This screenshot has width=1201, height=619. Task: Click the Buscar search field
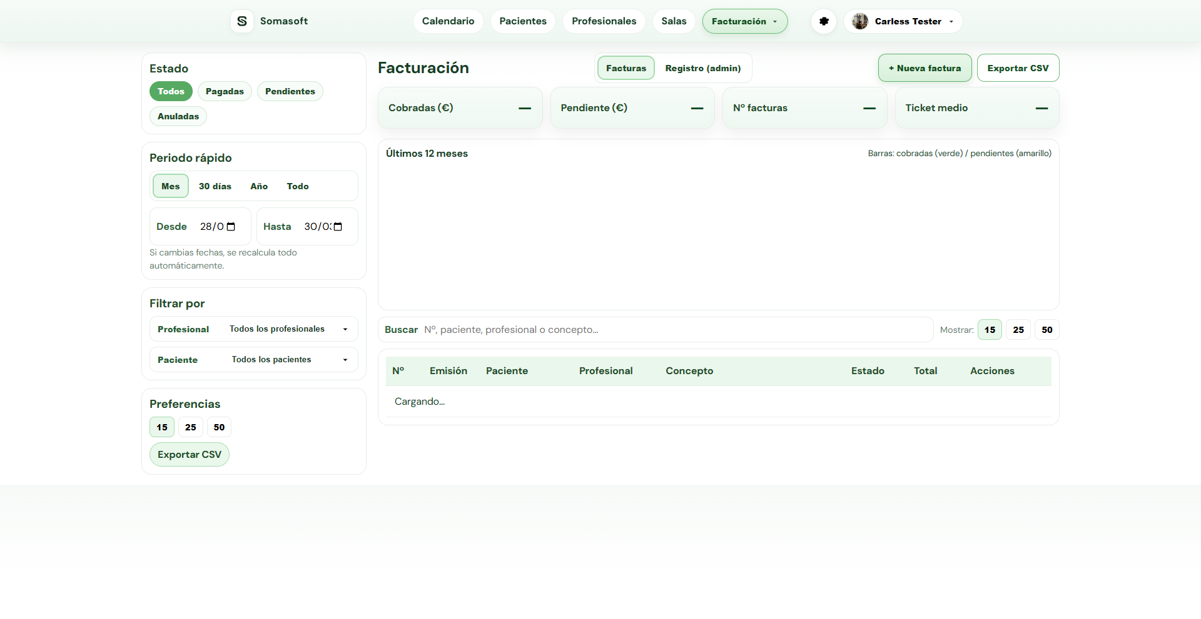coord(626,329)
